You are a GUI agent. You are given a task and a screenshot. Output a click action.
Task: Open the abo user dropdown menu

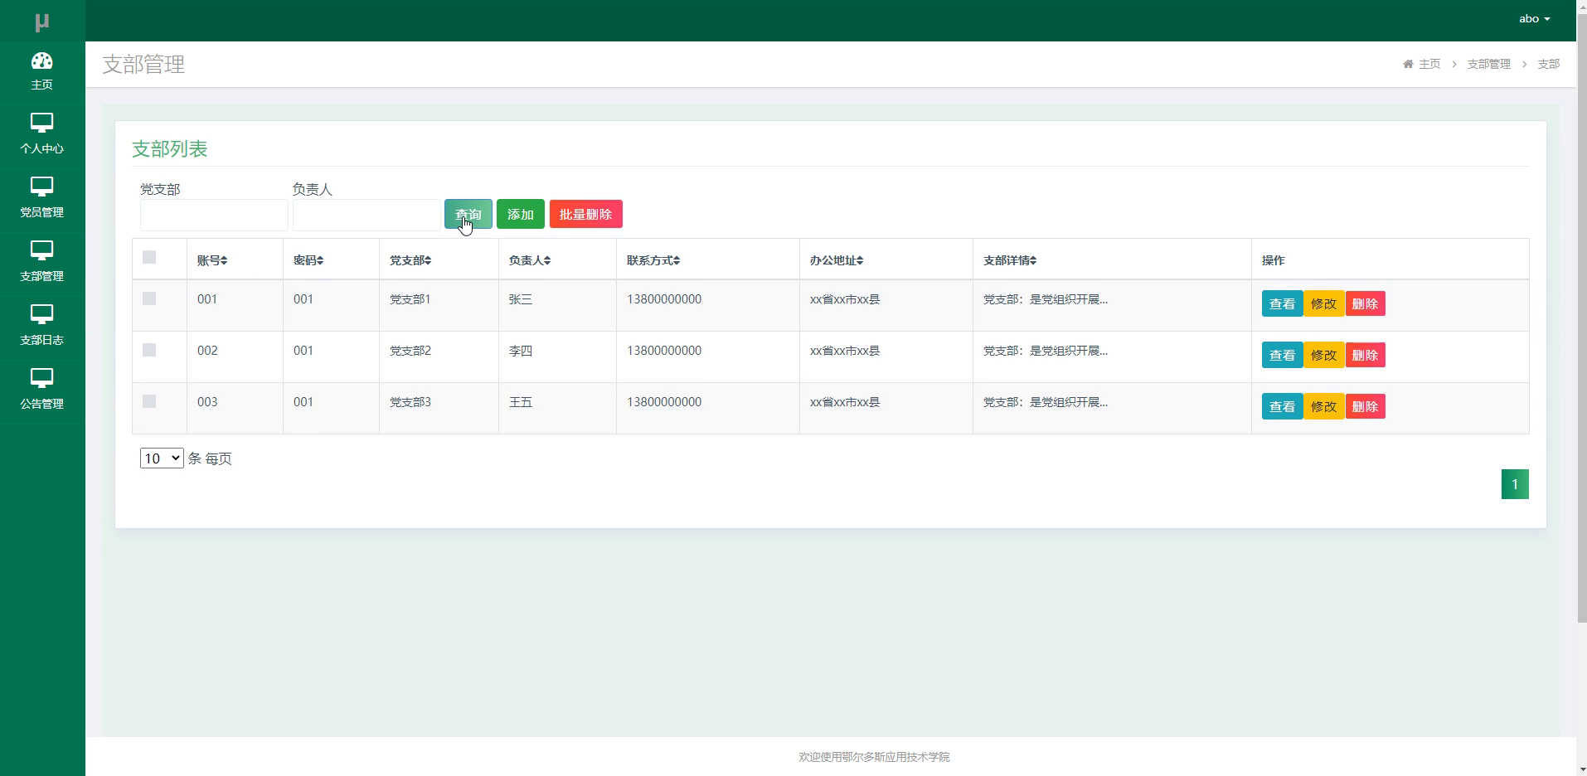pos(1534,18)
